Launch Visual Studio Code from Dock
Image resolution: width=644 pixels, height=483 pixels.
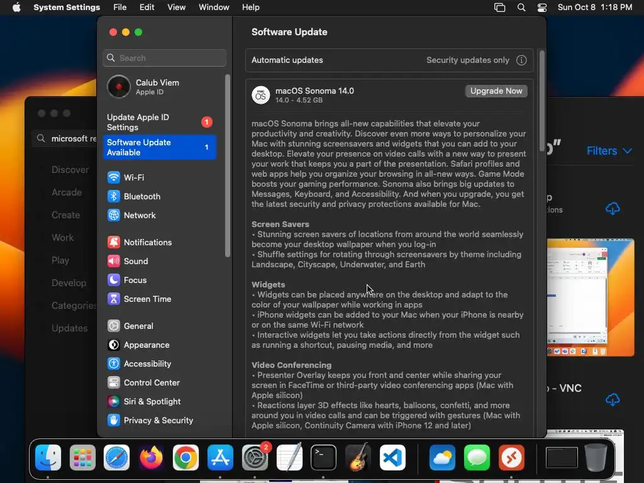coord(392,458)
